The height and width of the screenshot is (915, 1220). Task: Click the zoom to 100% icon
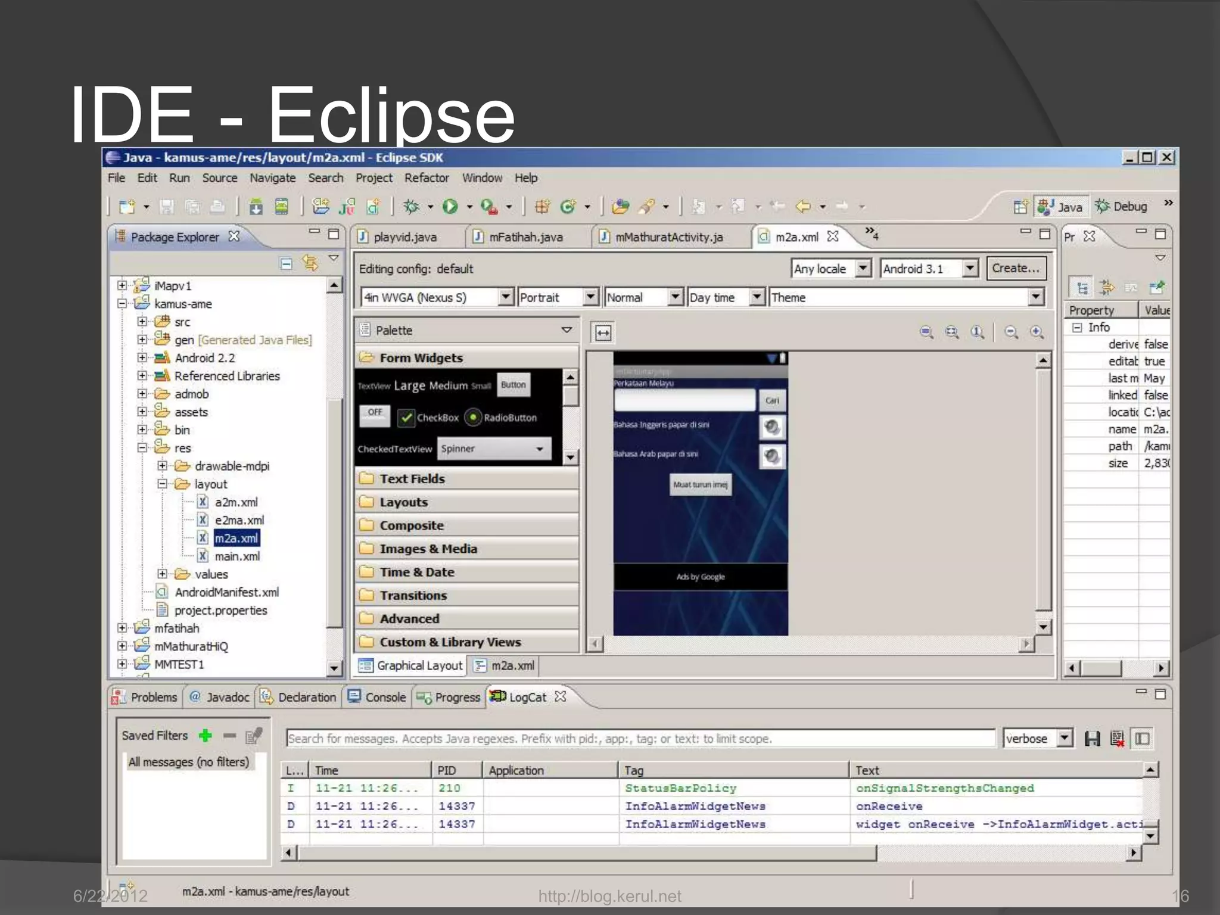click(977, 332)
